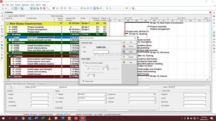The height and width of the screenshot is (121, 216).
Task: Click the active Primavera P6 taskbar icon
Action: pos(82,118)
